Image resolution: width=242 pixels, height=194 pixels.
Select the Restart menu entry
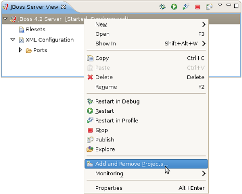coord(146,111)
